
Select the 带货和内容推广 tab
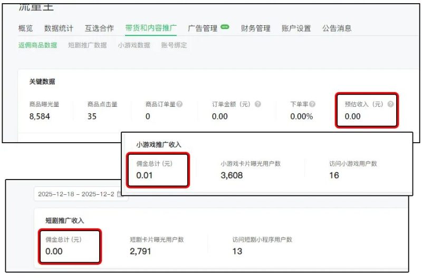(151, 28)
